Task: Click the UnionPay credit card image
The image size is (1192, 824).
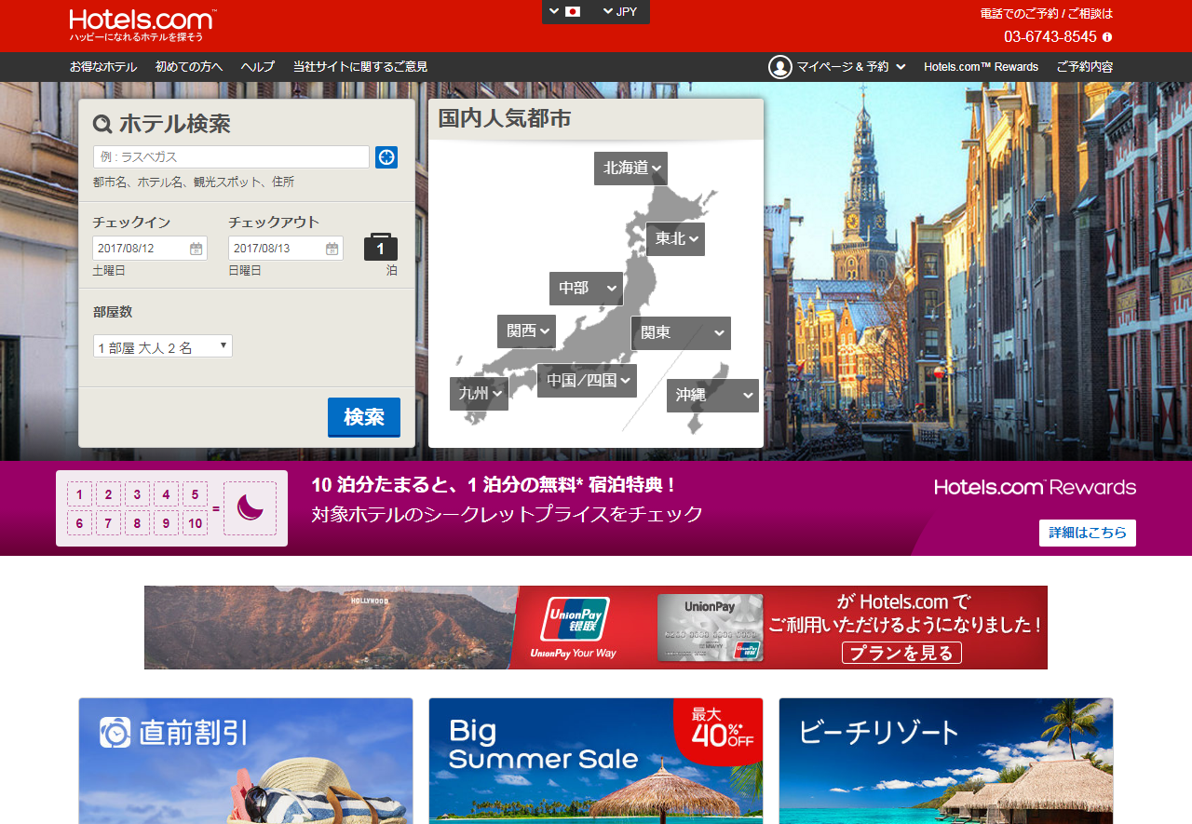Action: pyautogui.click(x=710, y=628)
